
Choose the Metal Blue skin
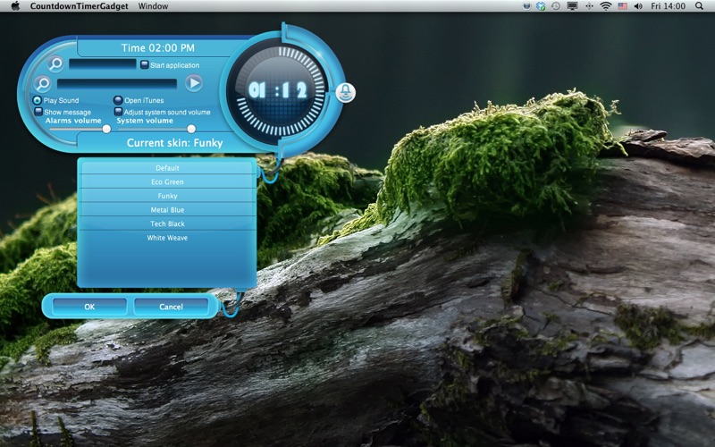pyautogui.click(x=167, y=210)
